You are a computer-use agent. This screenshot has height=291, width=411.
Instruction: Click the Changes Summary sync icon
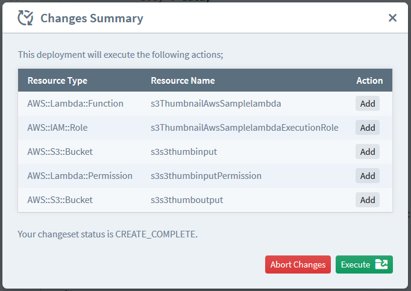(x=25, y=18)
